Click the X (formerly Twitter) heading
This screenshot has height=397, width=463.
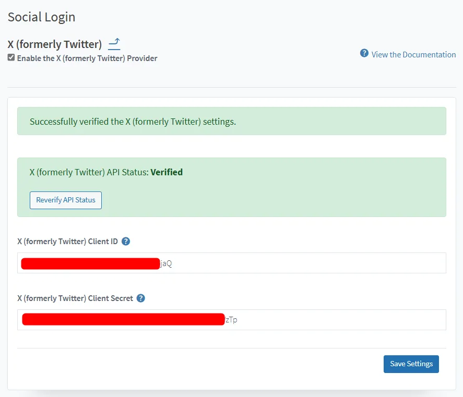pyautogui.click(x=55, y=44)
